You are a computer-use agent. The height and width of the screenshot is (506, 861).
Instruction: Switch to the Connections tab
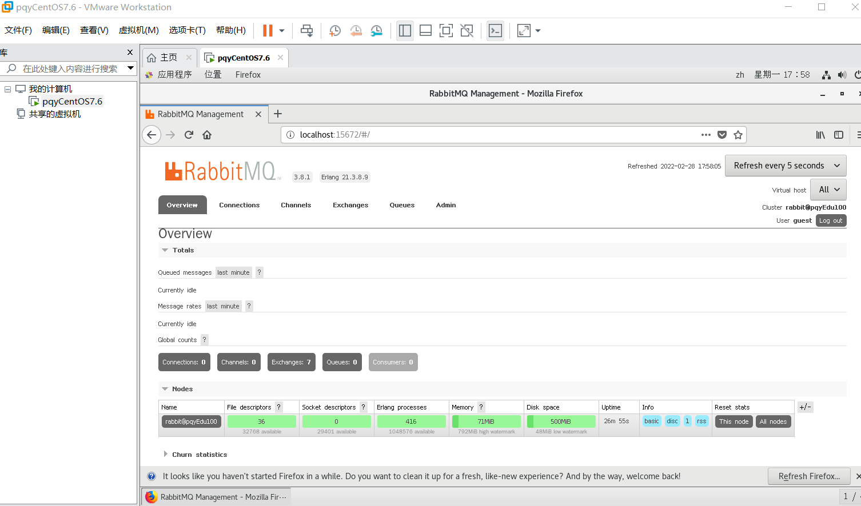point(240,205)
